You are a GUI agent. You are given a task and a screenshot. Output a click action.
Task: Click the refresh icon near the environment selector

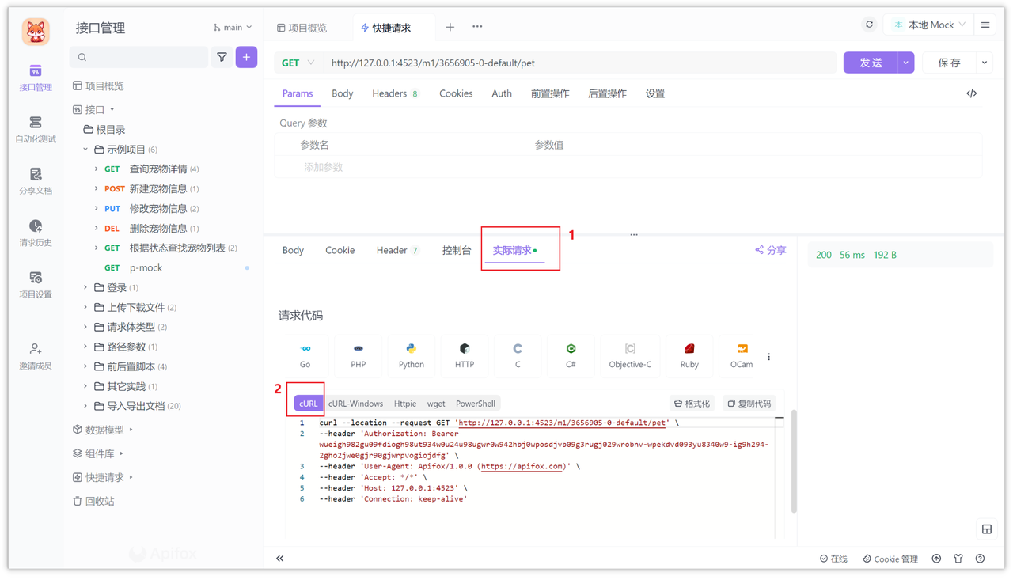click(868, 24)
